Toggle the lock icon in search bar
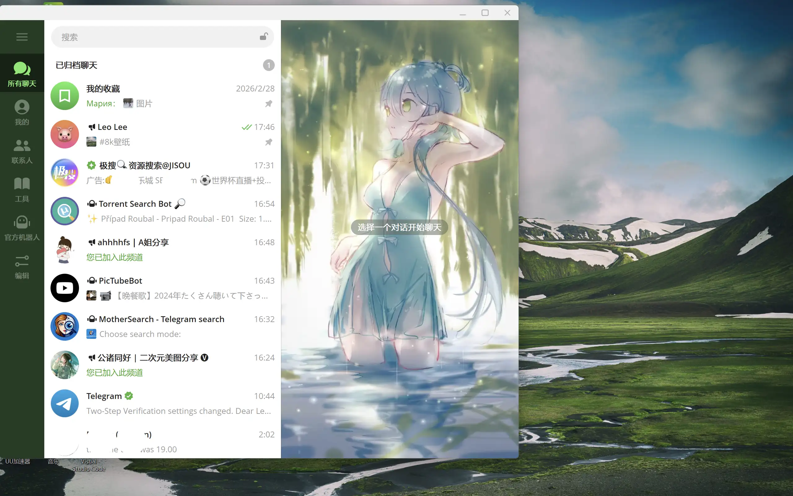The height and width of the screenshot is (496, 793). (264, 37)
